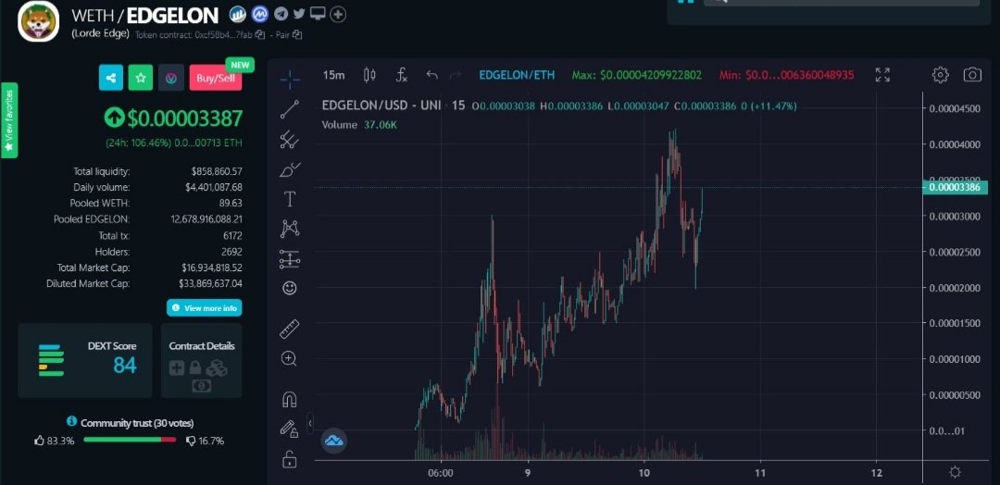The width and height of the screenshot is (1000, 485).
Task: Click the 06:00 time axis label
Action: (441, 473)
